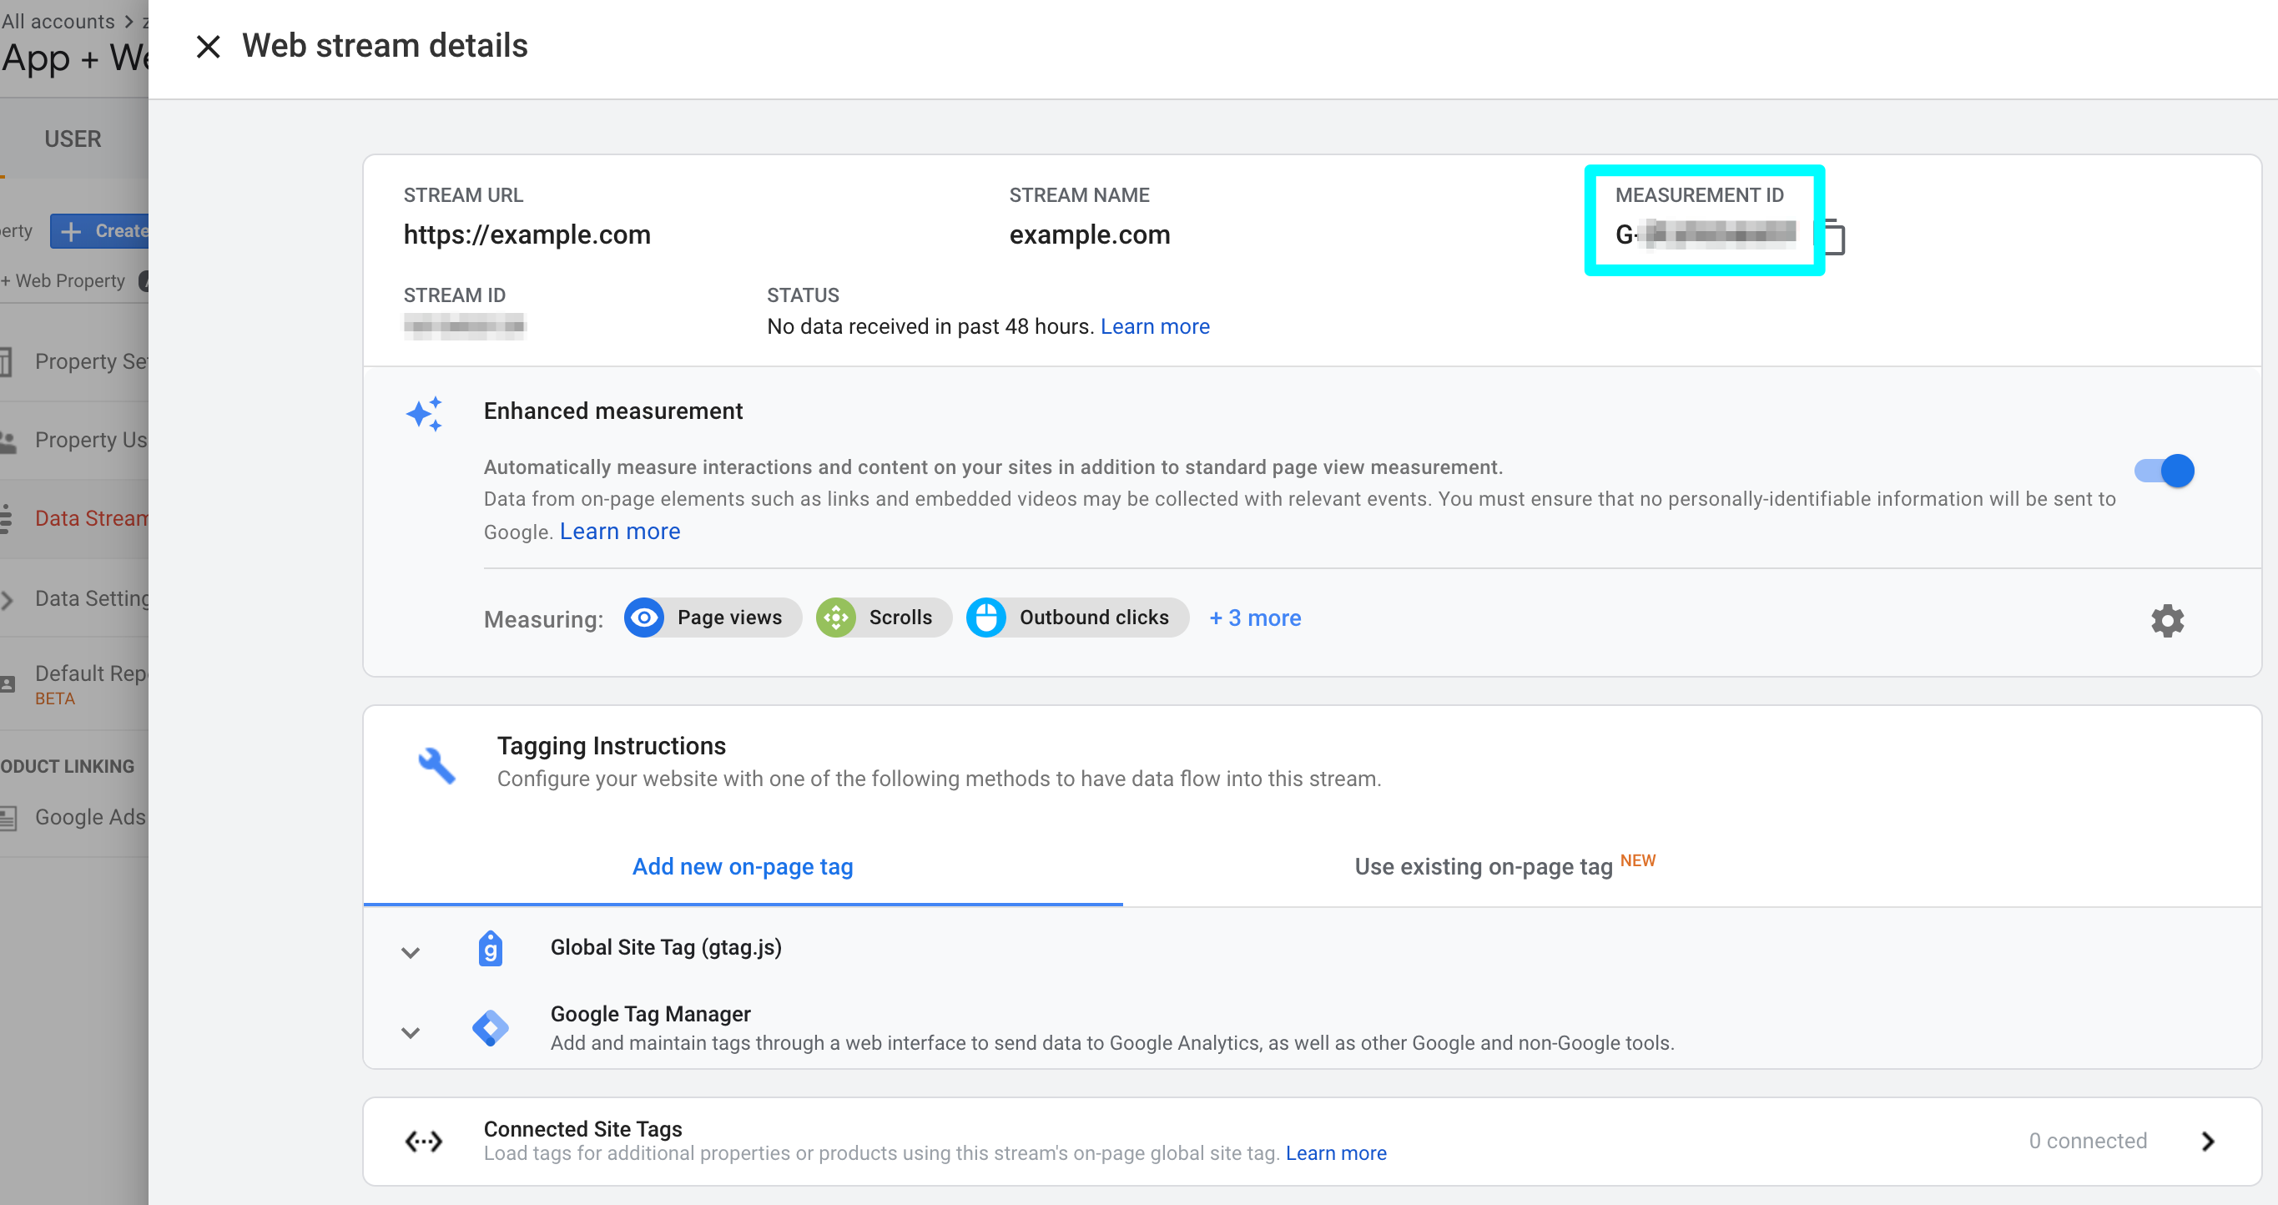
Task: Click the stream name example.com
Action: pos(1090,234)
